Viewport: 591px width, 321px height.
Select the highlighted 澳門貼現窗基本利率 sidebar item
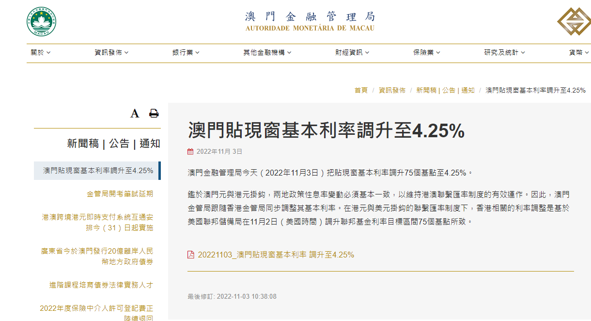(98, 170)
